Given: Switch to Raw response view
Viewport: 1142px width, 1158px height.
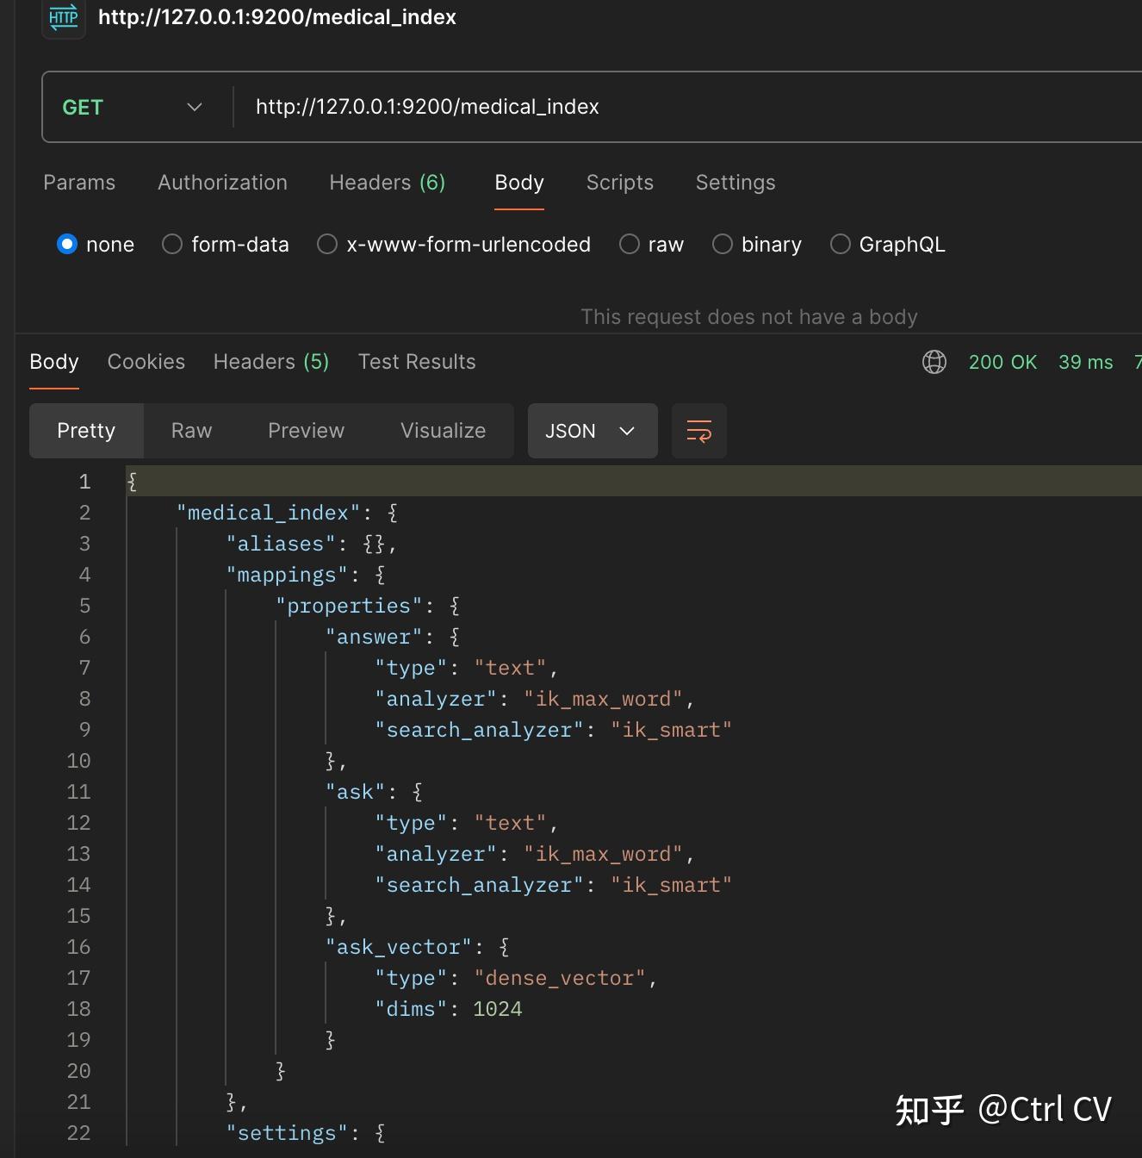Looking at the screenshot, I should [191, 431].
